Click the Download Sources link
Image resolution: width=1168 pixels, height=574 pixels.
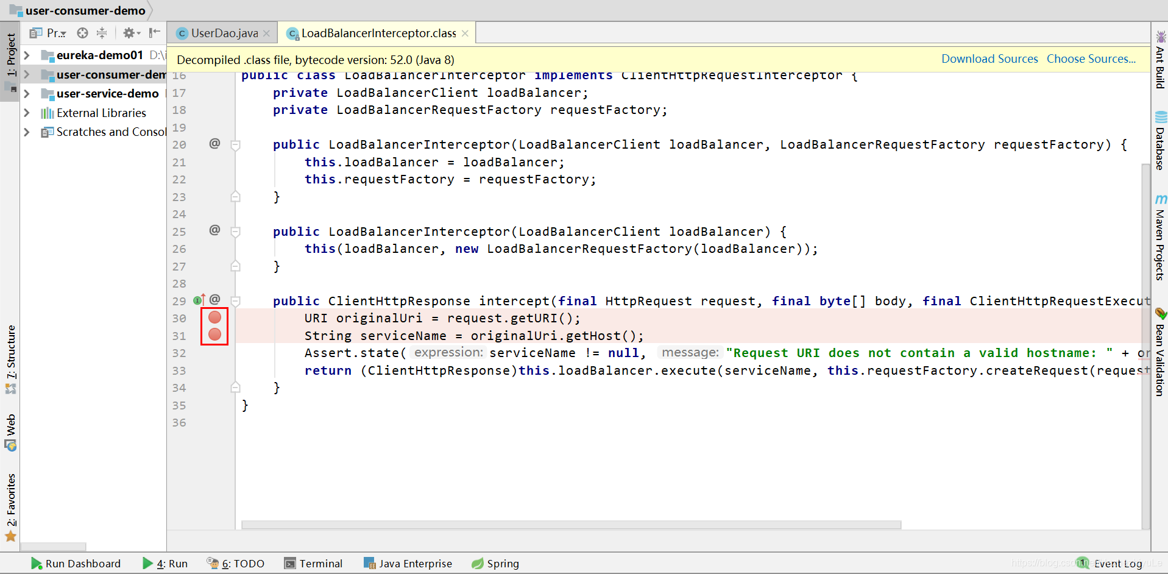(989, 59)
